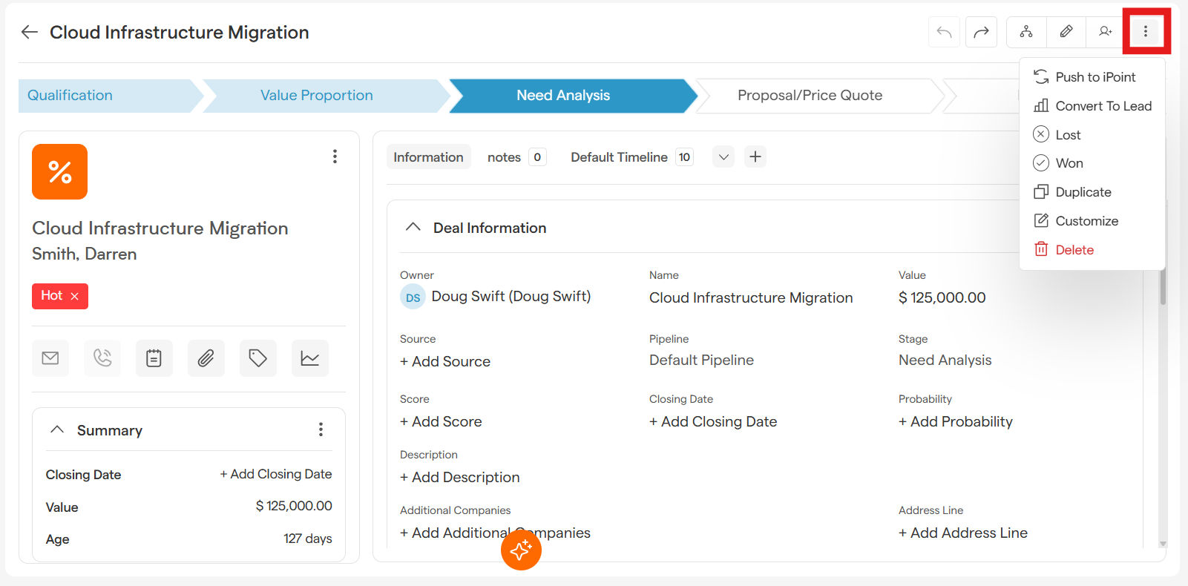Image resolution: width=1188 pixels, height=586 pixels.
Task: Click the pencil edit icon in the top toolbar
Action: 1066,31
